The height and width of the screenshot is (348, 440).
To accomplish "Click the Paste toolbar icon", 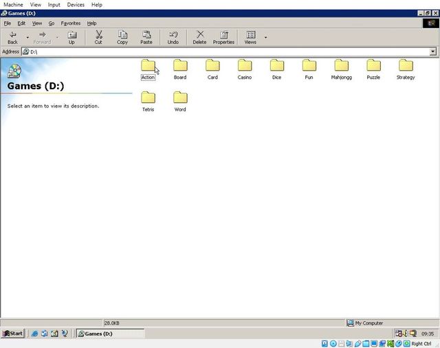I will pyautogui.click(x=146, y=34).
